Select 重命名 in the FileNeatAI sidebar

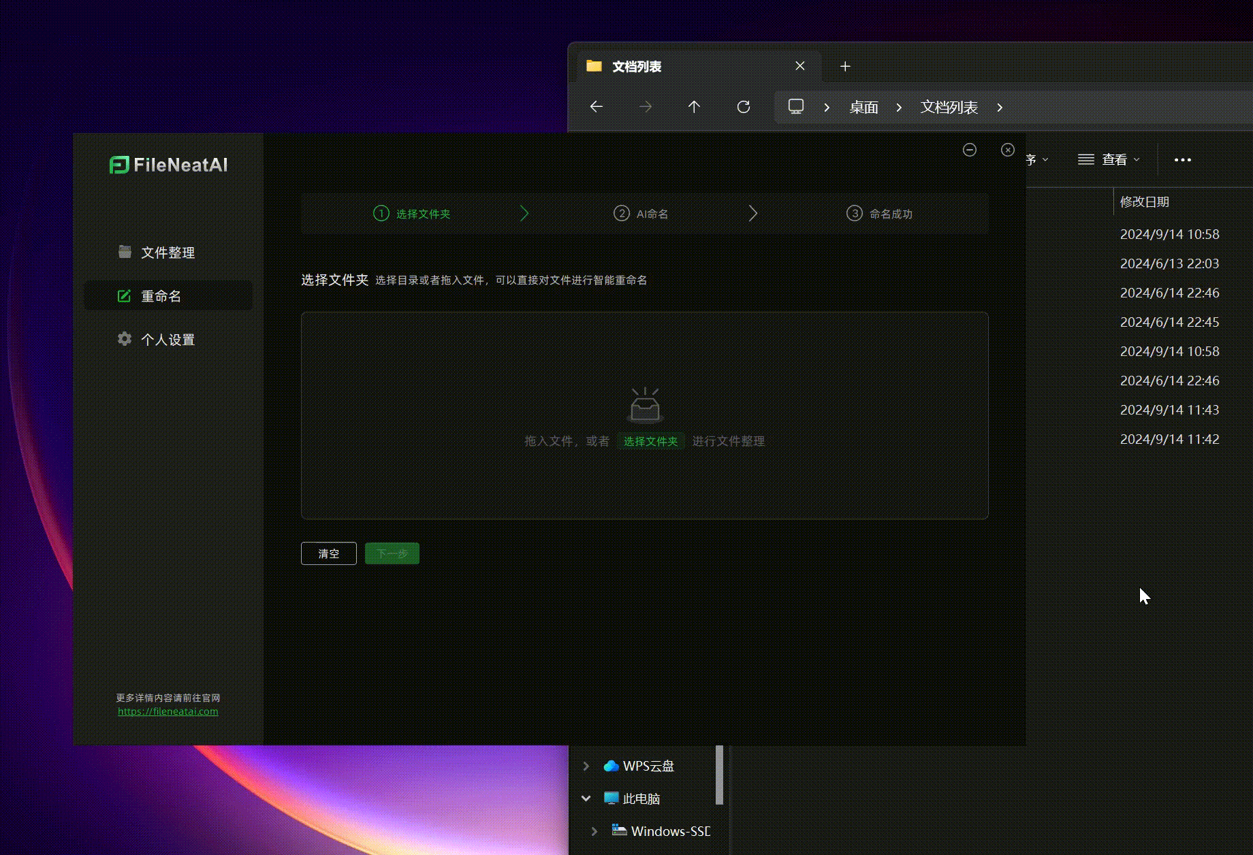[x=168, y=296]
